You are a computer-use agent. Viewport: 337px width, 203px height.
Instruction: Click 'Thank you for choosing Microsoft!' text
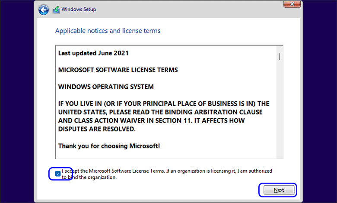[109, 146]
